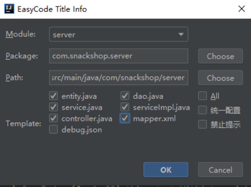251x187 pixels.
Task: Click the Package text field
Action: click(x=118, y=56)
